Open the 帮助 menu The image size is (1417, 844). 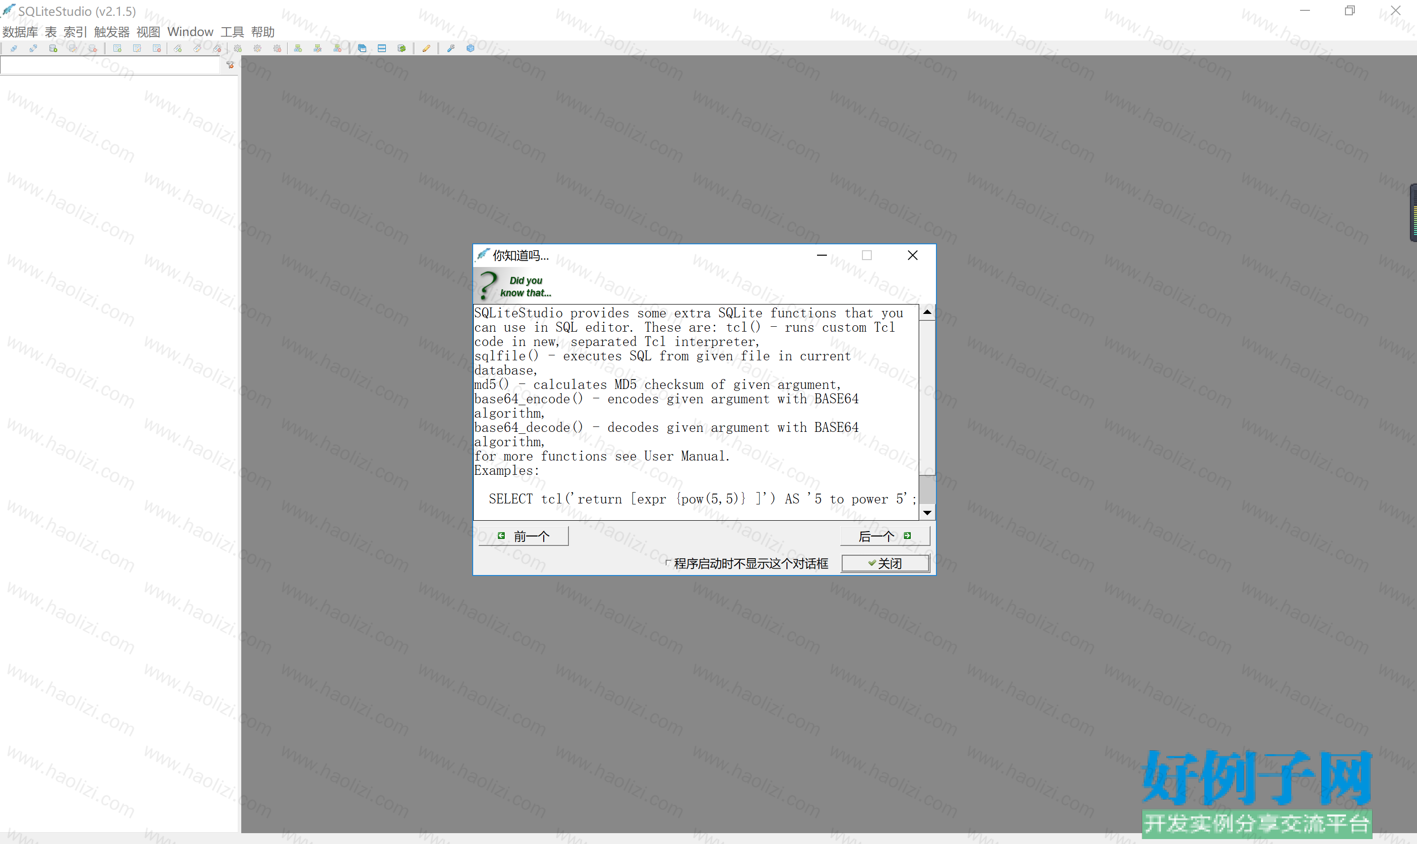(x=263, y=32)
